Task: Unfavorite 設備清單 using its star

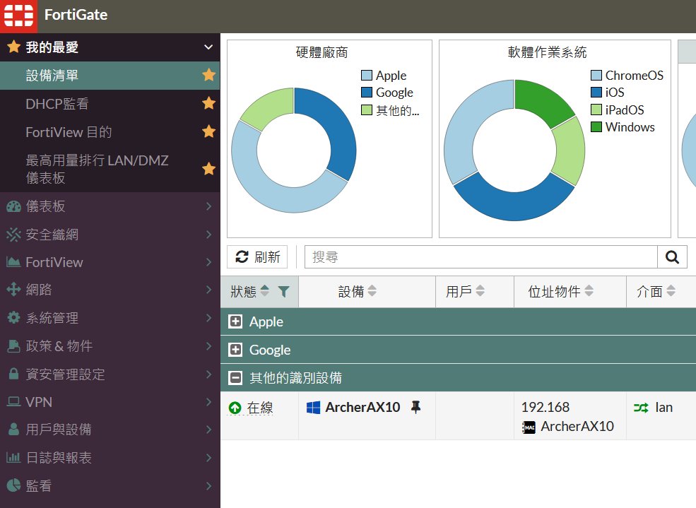Action: click(208, 75)
